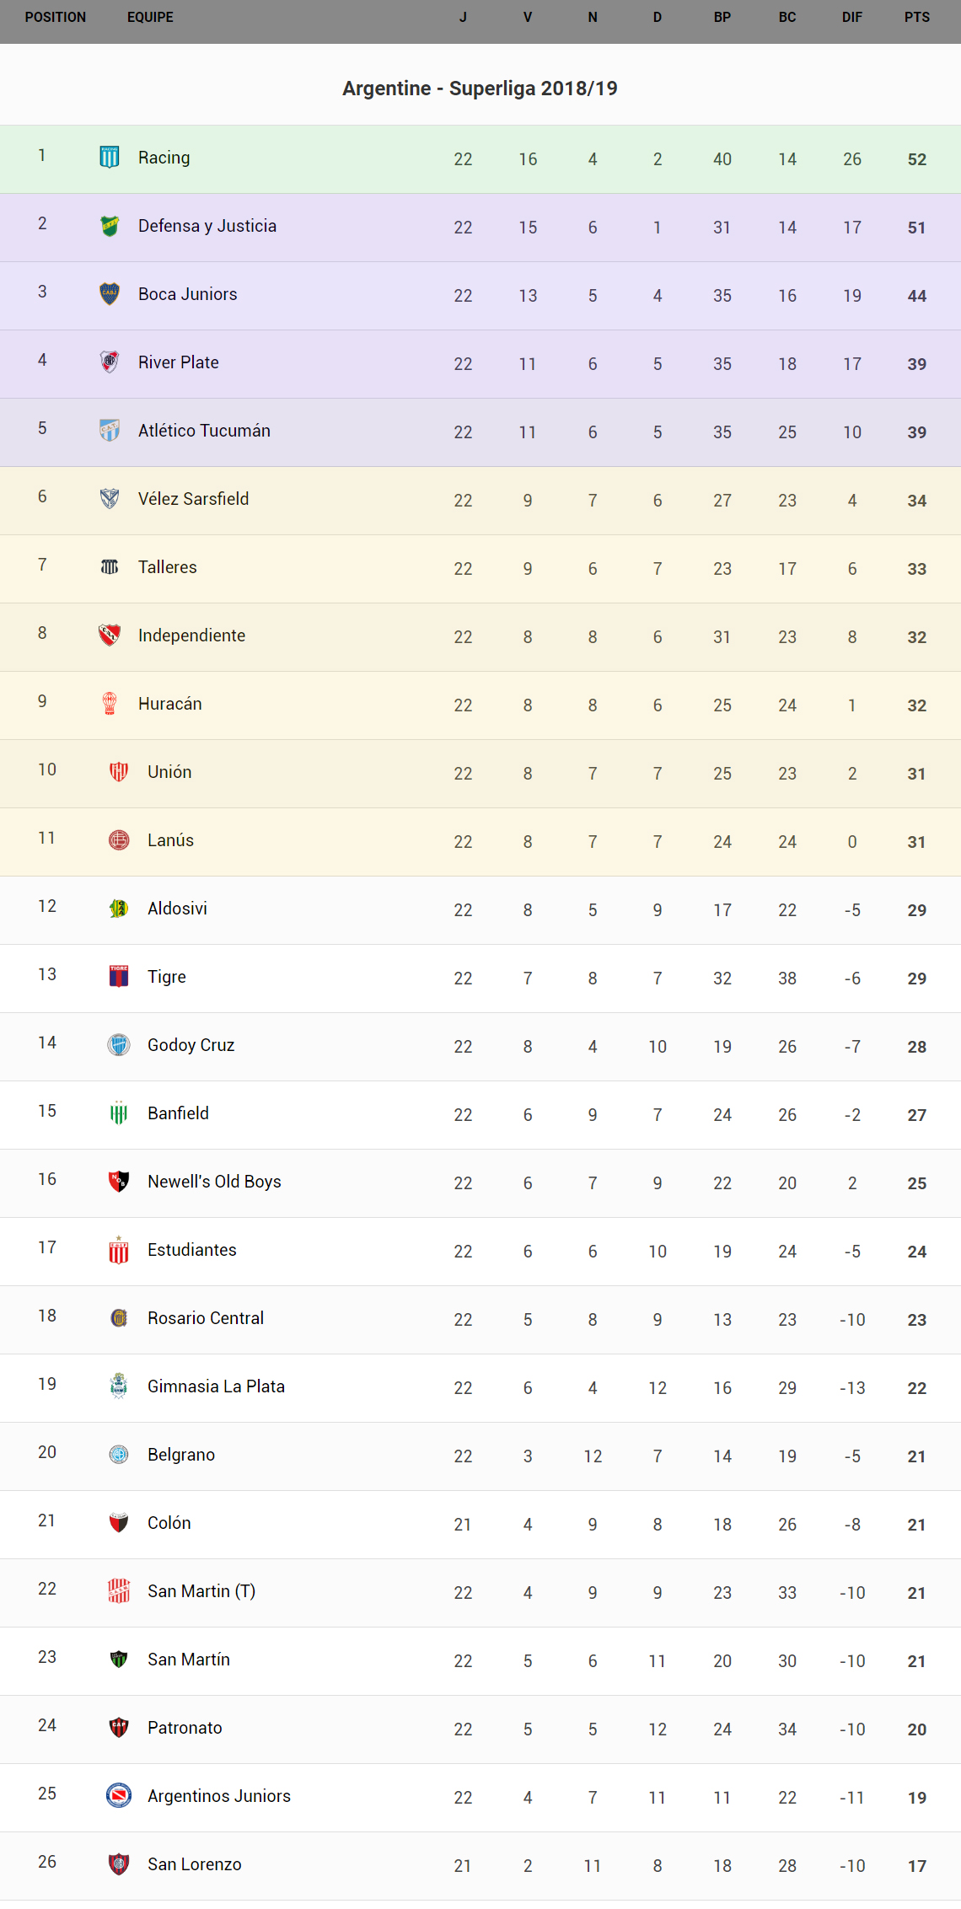This screenshot has width=961, height=1909.
Task: Click the River Plate crest icon
Action: click(110, 362)
